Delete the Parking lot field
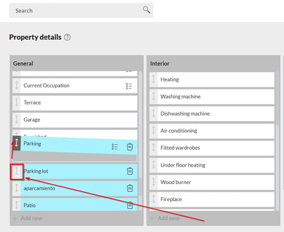This screenshot has width=284, height=232. click(130, 171)
